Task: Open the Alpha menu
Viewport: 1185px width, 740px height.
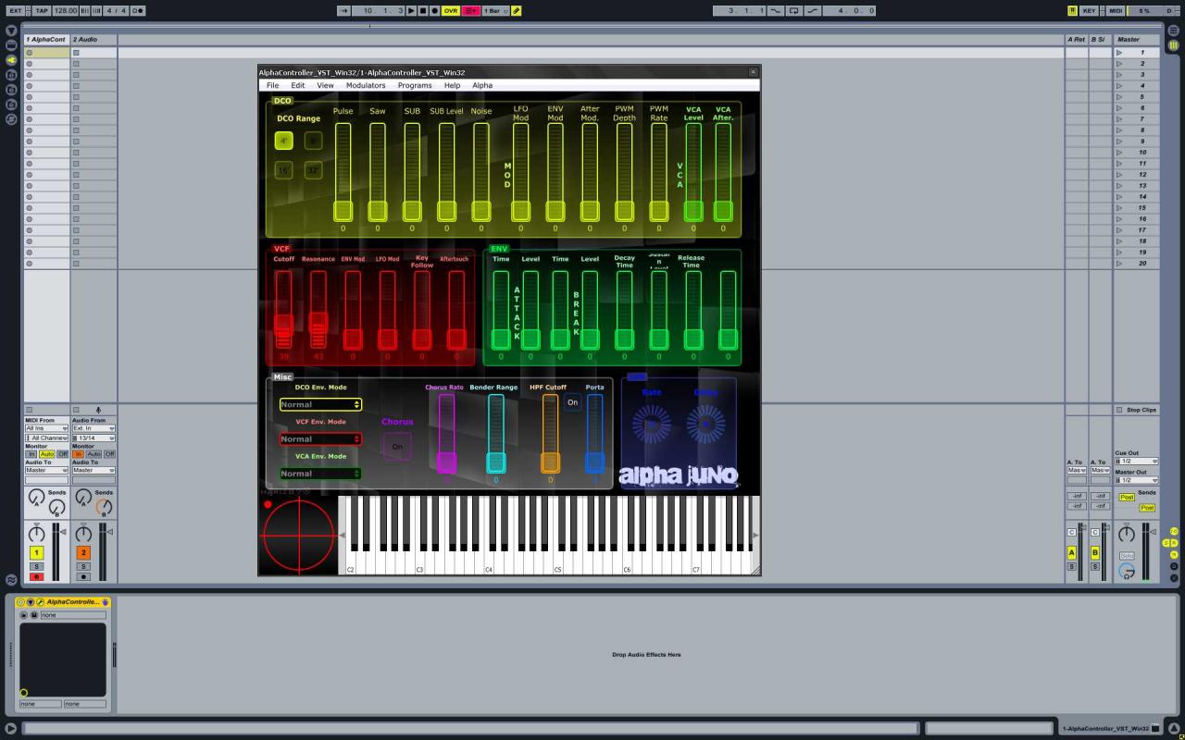Action: (x=482, y=85)
